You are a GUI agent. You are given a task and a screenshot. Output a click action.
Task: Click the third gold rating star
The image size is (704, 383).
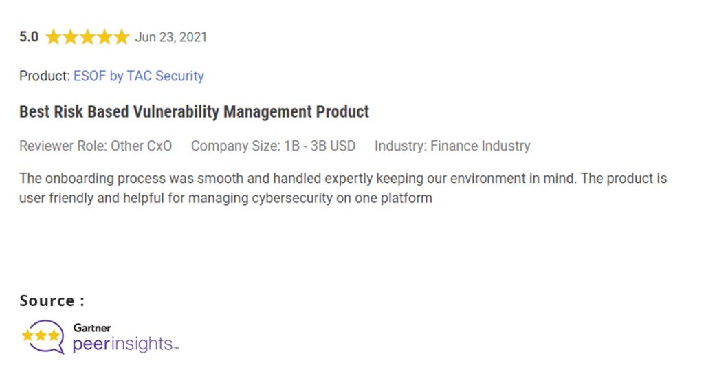click(87, 37)
